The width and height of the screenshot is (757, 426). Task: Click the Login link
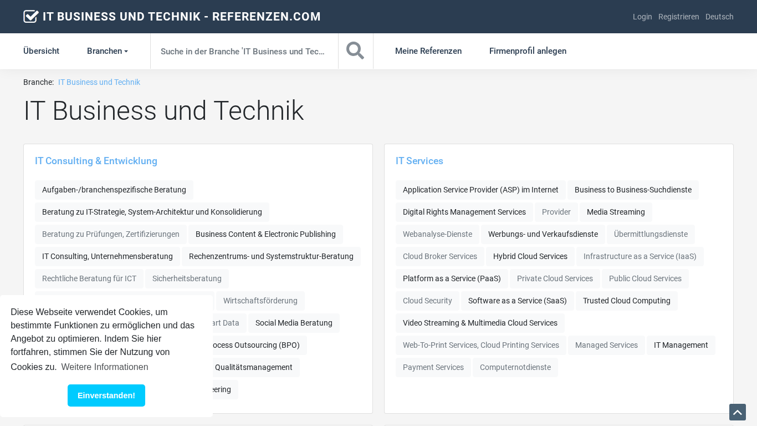pyautogui.click(x=642, y=17)
